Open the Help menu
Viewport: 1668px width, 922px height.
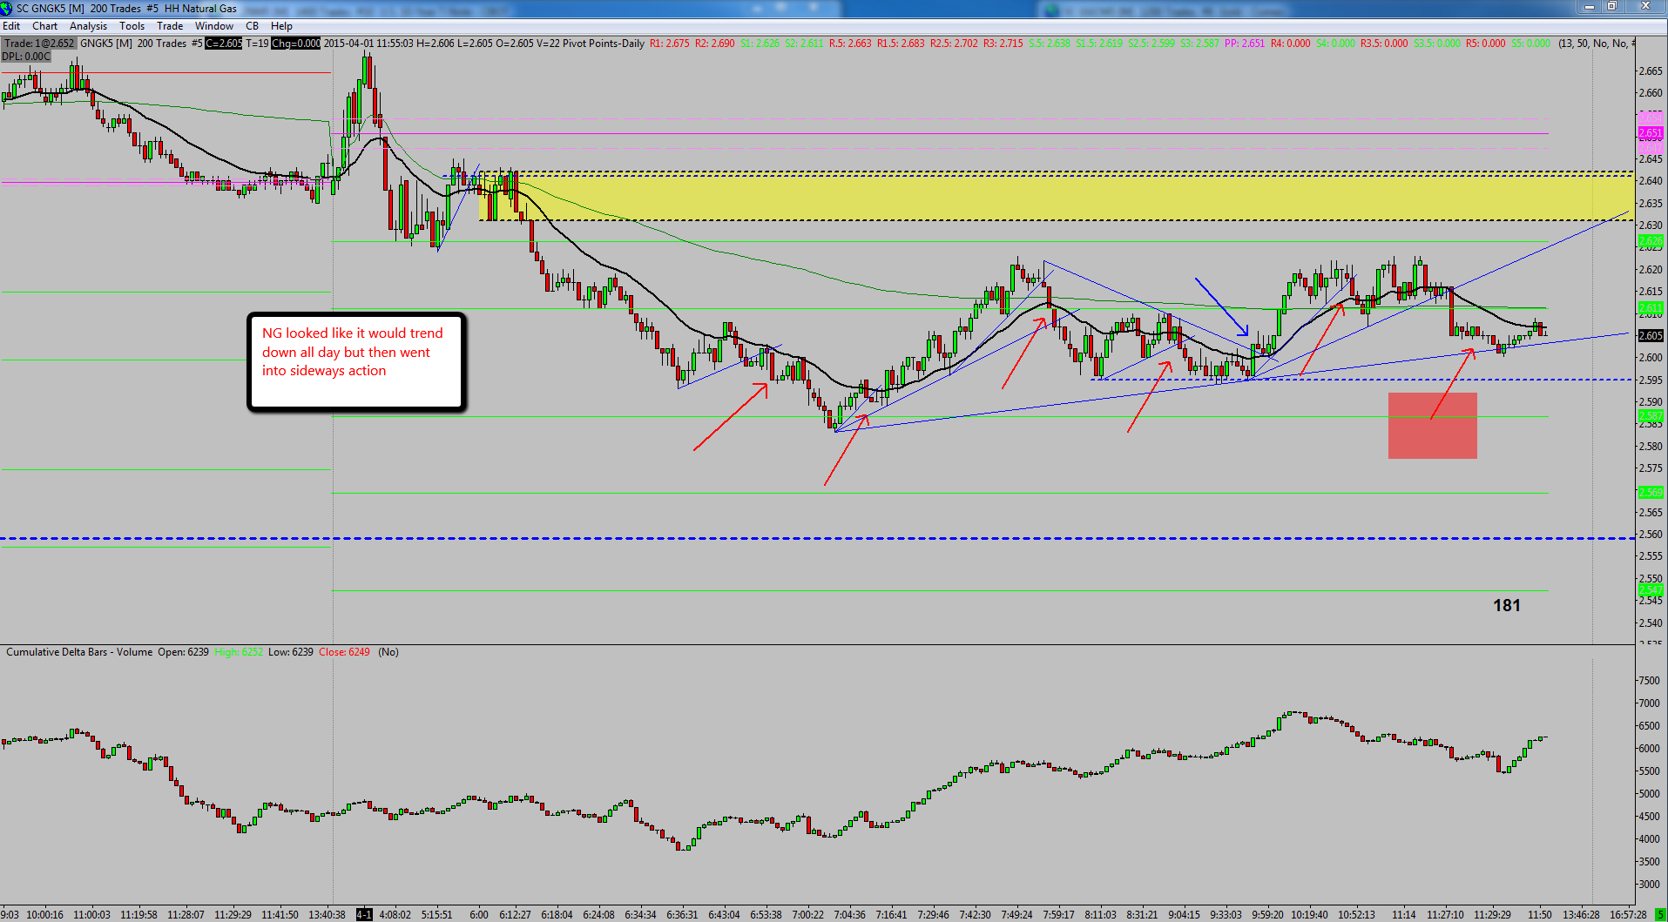281,26
